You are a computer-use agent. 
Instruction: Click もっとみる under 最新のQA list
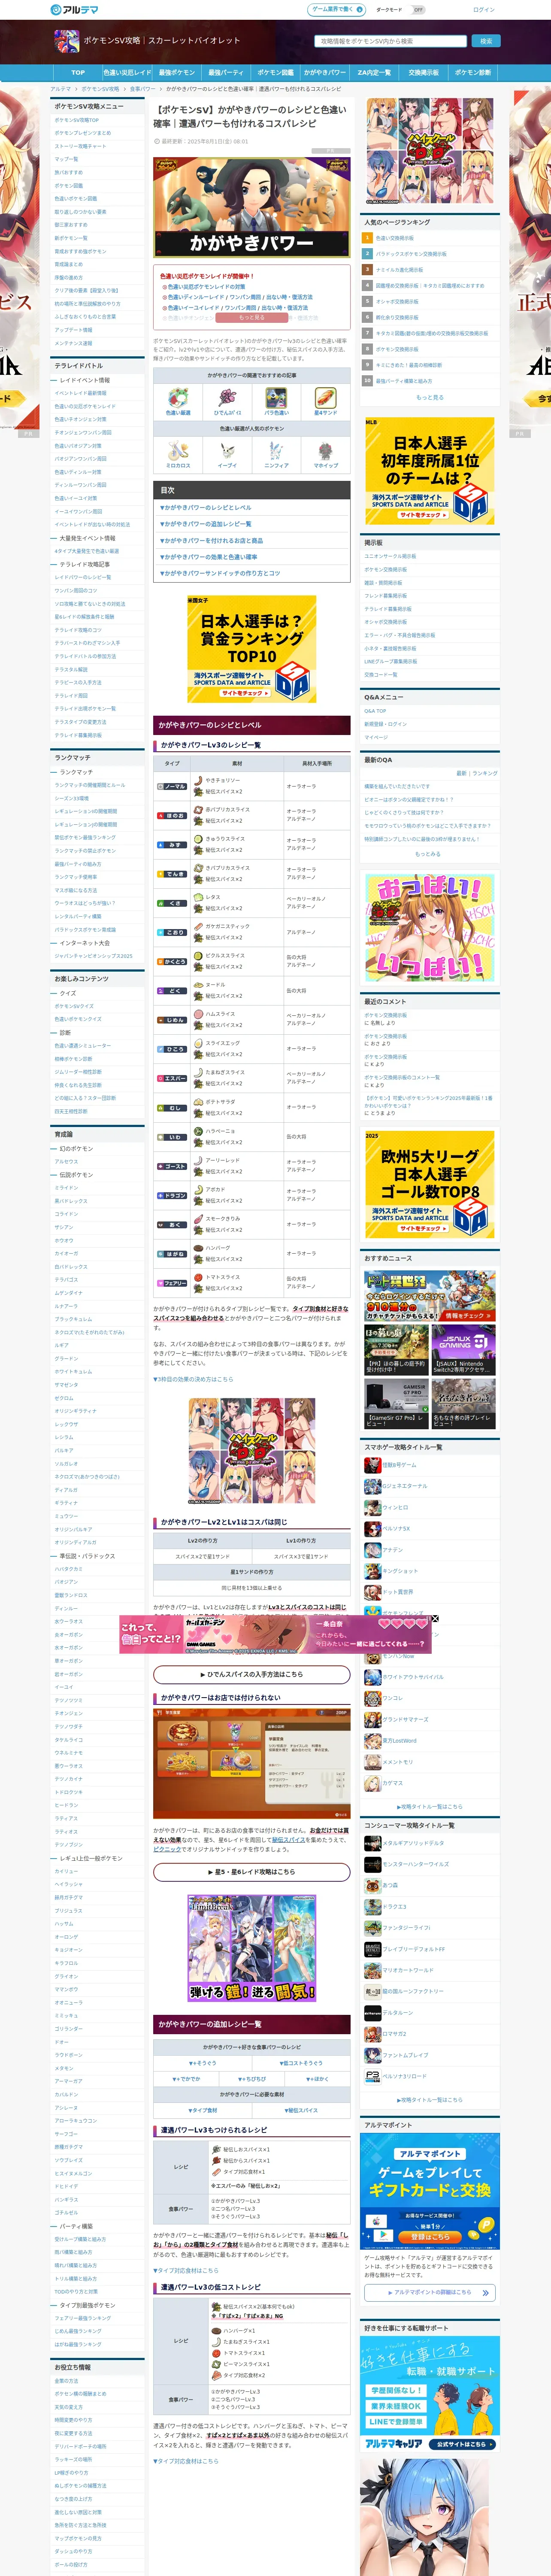coord(428,853)
